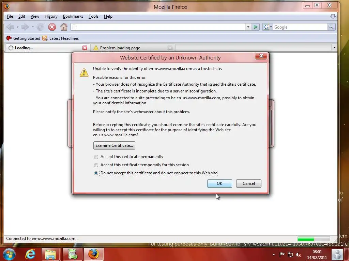Open the list all tabs dropdown
The width and height of the screenshot is (349, 261).
[334, 48]
